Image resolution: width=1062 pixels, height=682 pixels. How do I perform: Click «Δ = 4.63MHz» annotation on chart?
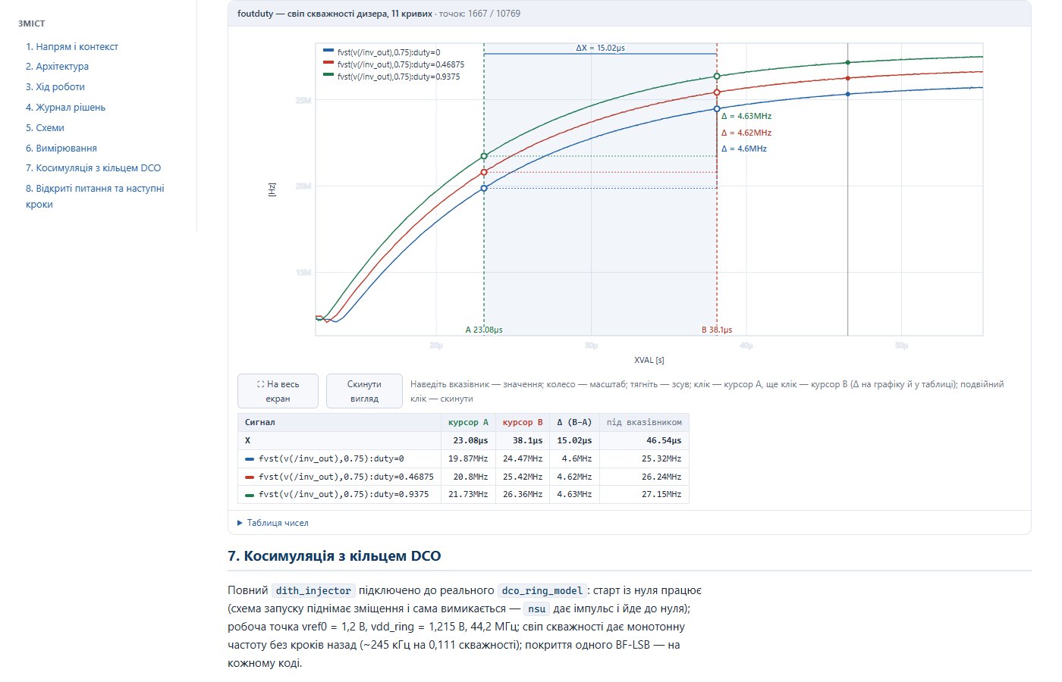[746, 116]
